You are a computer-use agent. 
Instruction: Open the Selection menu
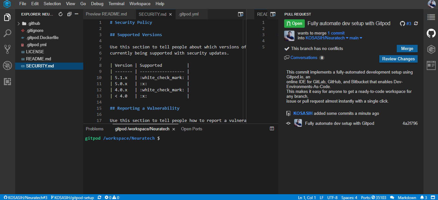tap(52, 4)
